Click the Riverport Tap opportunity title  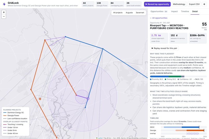tap(169, 27)
